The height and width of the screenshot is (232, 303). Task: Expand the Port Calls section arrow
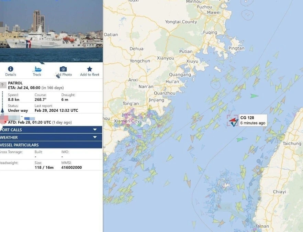[95, 130]
